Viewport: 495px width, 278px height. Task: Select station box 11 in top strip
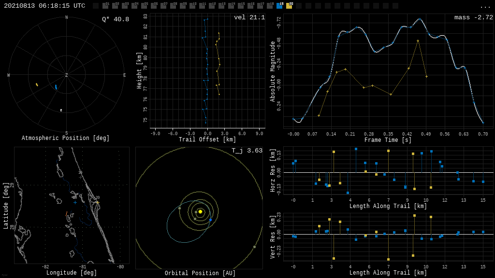pyautogui.click(x=202, y=5)
